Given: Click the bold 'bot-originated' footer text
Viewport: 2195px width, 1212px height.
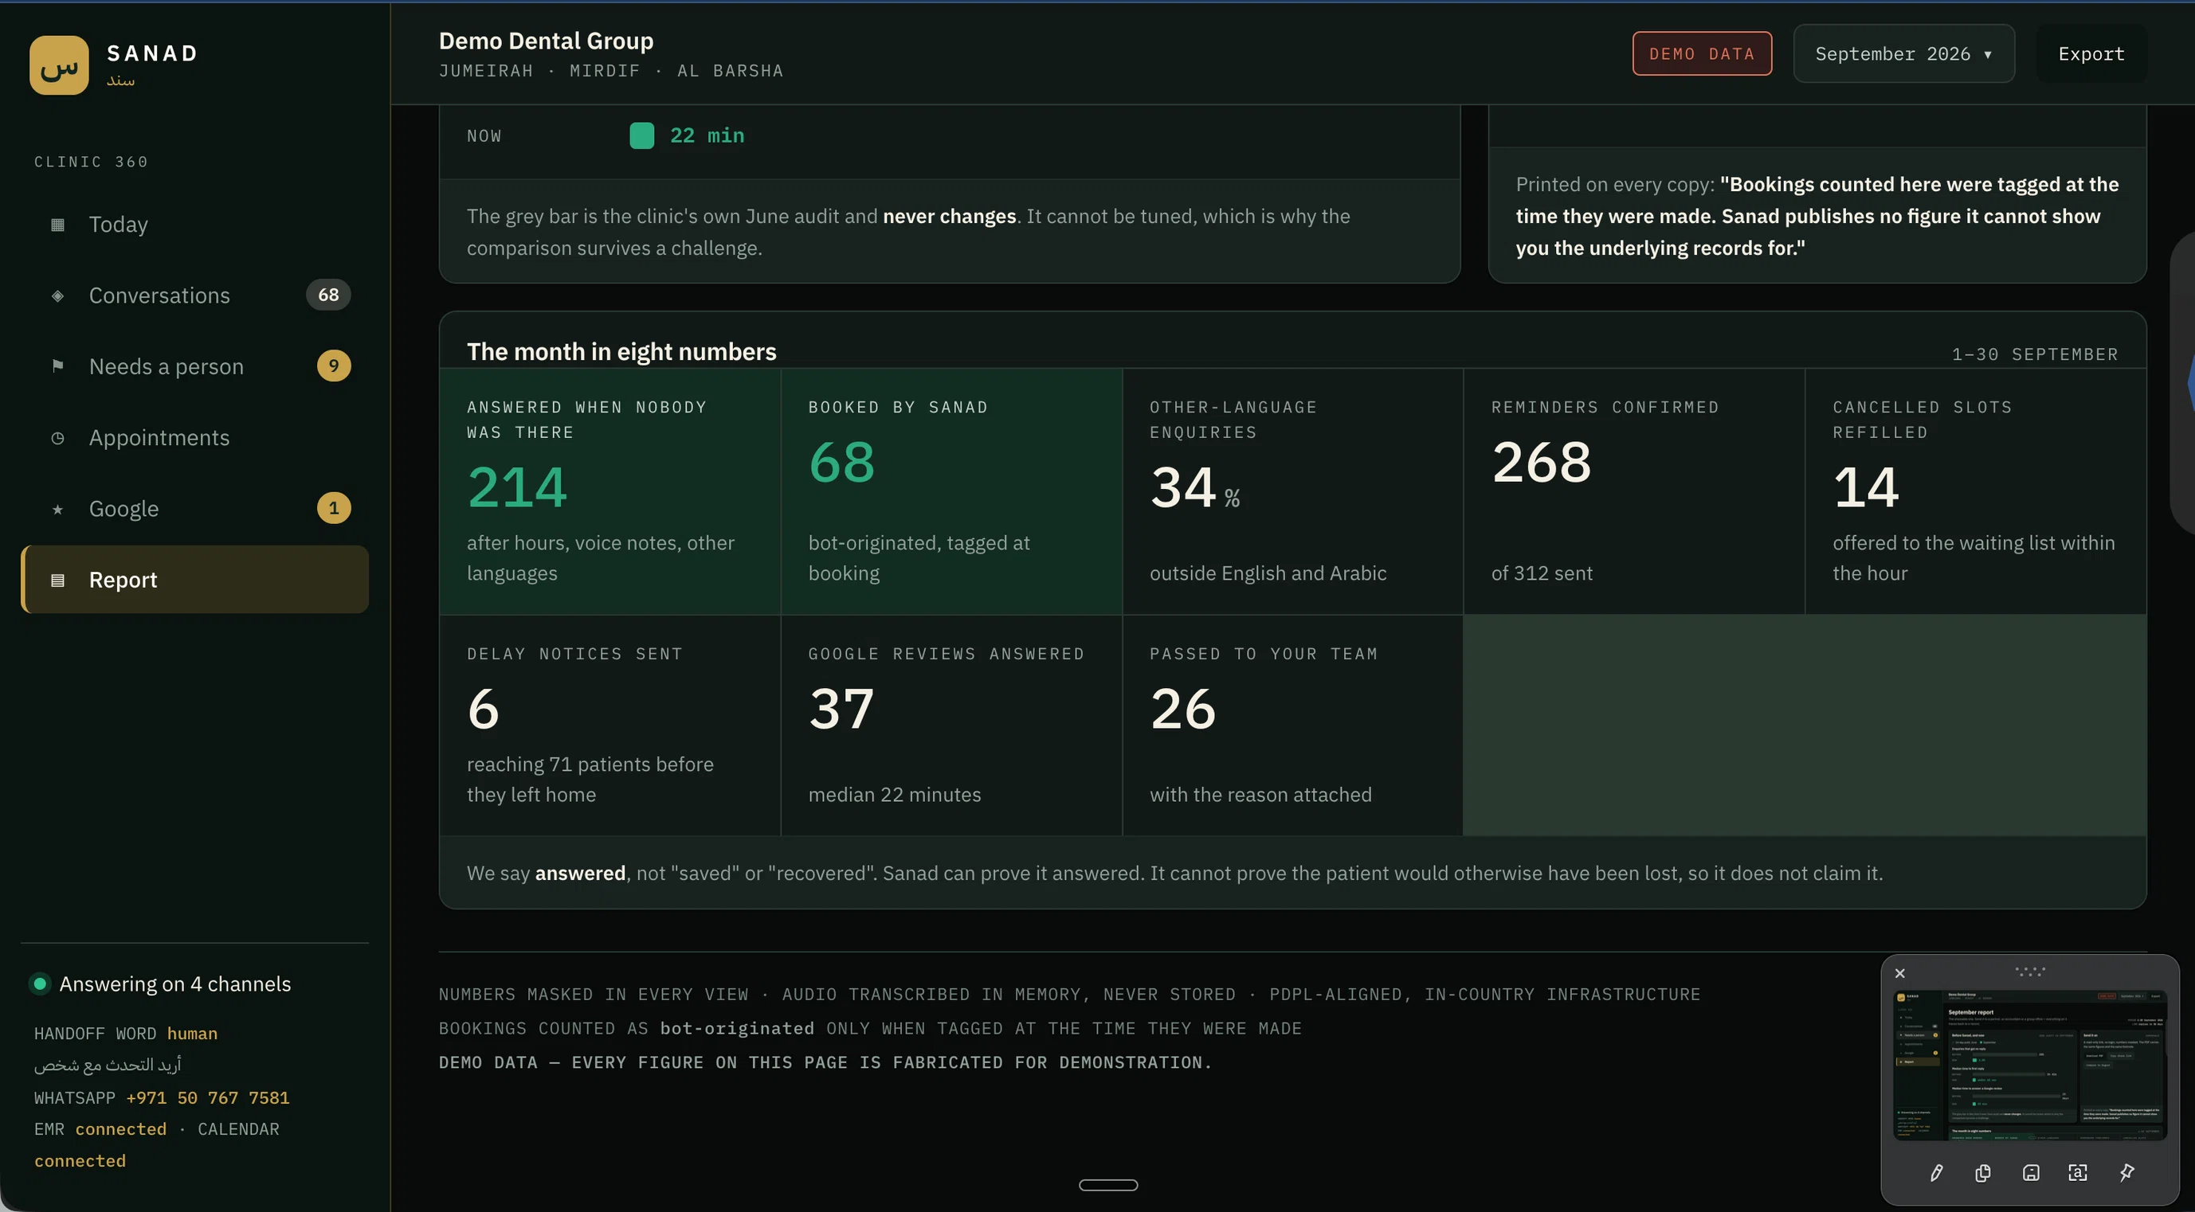Looking at the screenshot, I should [x=737, y=1029].
